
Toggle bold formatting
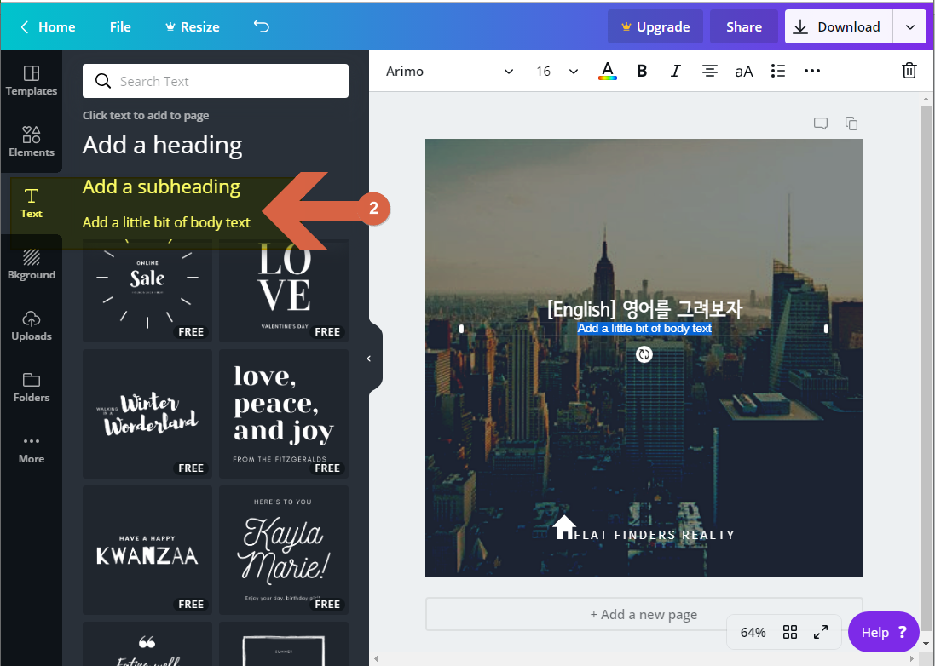[642, 71]
